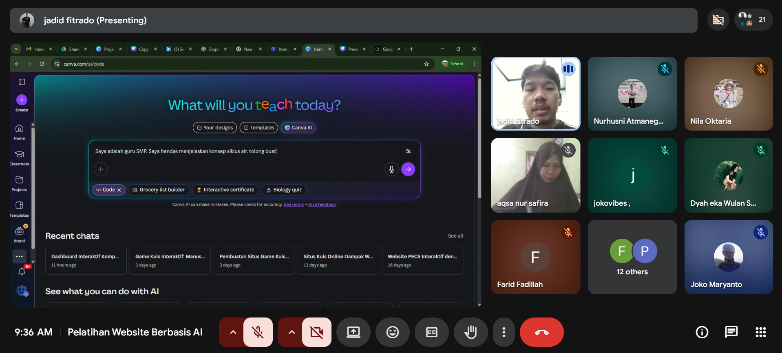782x353 pixels.
Task: Toggle the camera off button in Meet
Action: (317, 332)
